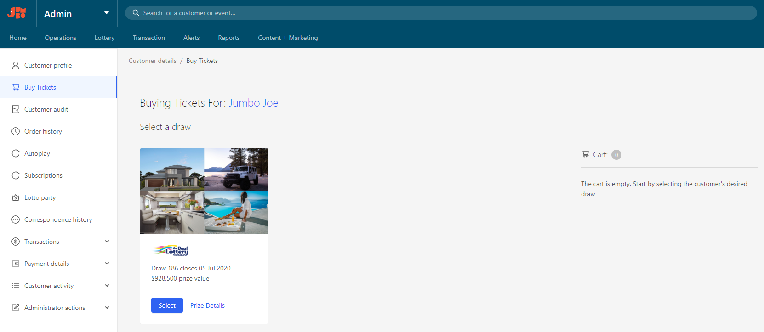Open Correspondence history page

(59, 219)
